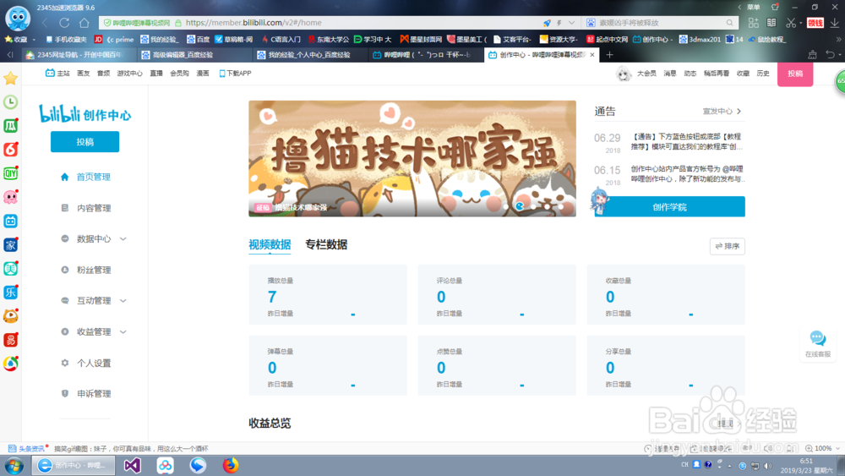
Task: Switch to the 专栏数据 tab
Action: pyautogui.click(x=326, y=244)
